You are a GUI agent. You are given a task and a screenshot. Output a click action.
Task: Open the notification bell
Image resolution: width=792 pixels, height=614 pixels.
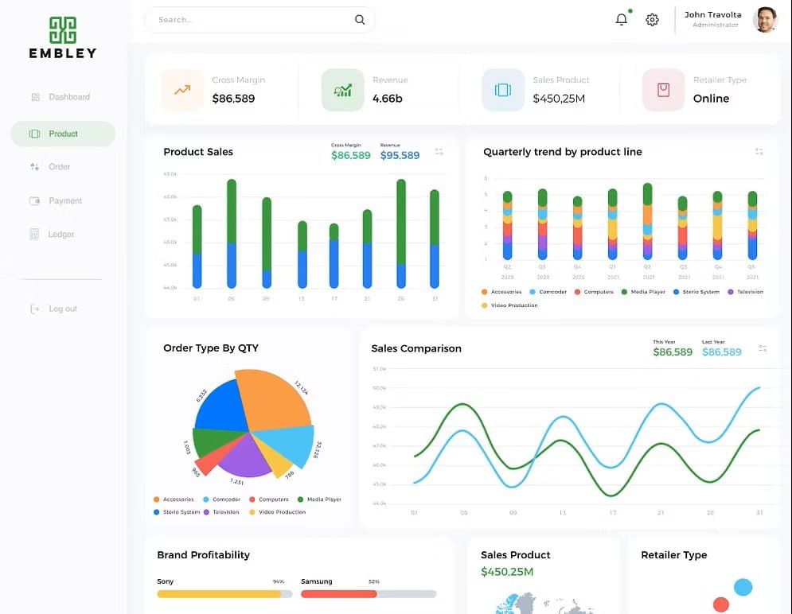point(622,19)
